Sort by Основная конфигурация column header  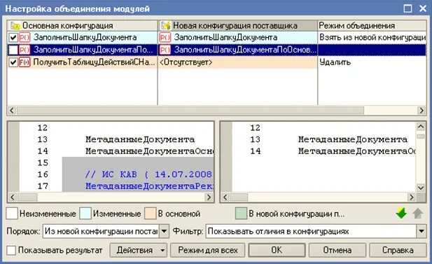83,26
